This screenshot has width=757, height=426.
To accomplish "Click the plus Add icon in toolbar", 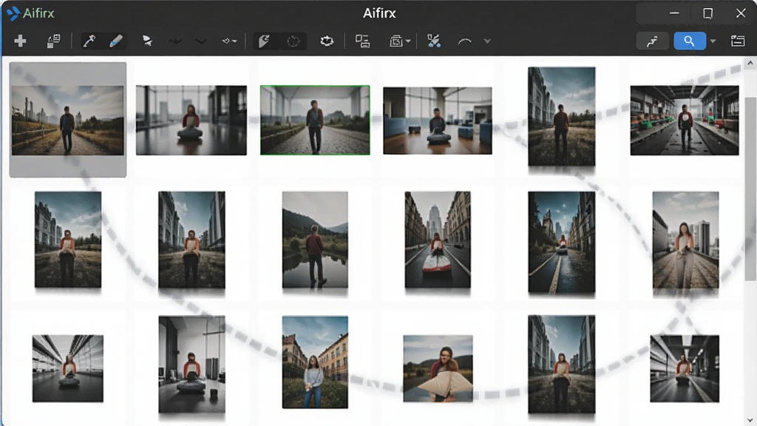I will tap(20, 41).
